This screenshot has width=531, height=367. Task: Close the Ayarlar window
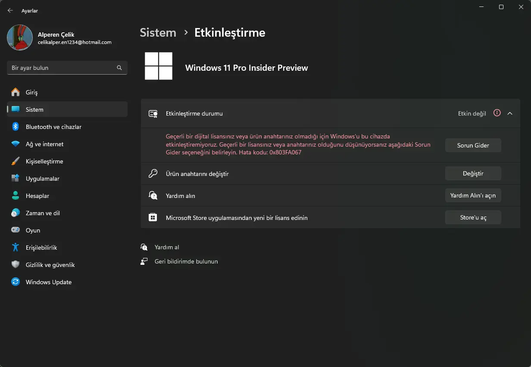[x=521, y=7]
